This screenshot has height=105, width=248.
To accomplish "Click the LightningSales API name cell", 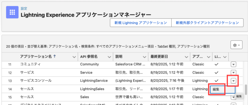I will tap(92, 89).
